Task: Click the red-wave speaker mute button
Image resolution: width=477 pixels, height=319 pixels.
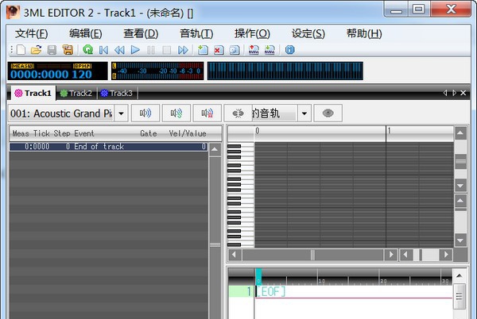Action: [207, 113]
